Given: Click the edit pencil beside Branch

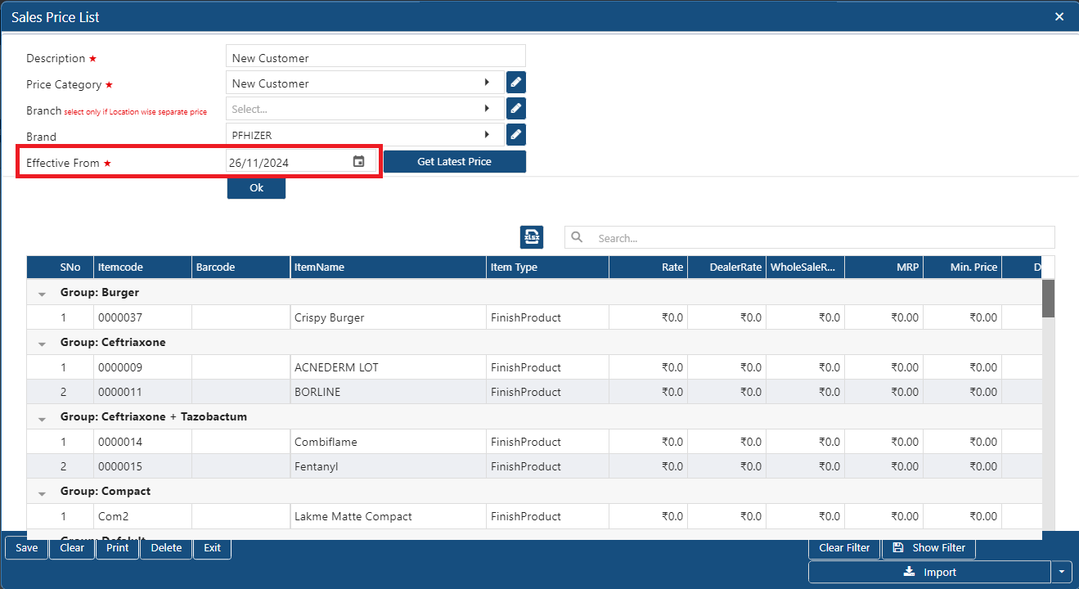Looking at the screenshot, I should click(x=515, y=108).
